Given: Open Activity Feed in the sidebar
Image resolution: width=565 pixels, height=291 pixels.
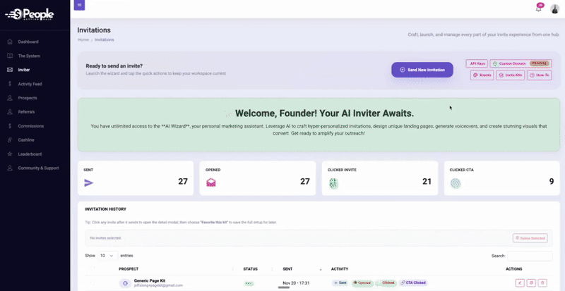Looking at the screenshot, I should (30, 84).
